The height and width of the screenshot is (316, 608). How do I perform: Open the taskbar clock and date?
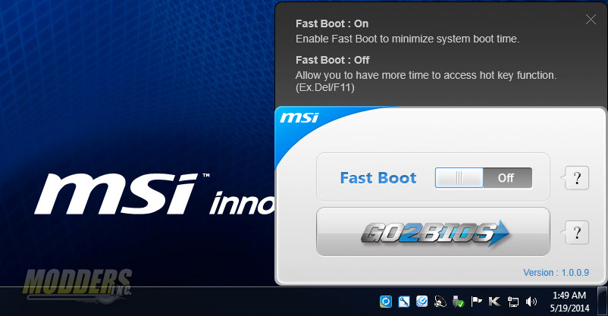pyautogui.click(x=568, y=301)
